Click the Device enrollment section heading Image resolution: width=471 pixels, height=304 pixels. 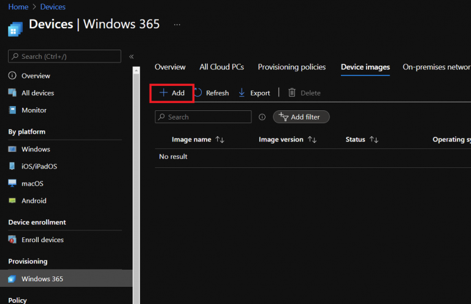click(37, 222)
